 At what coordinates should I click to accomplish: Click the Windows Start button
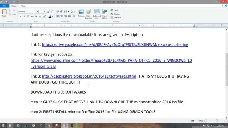click(3, 126)
